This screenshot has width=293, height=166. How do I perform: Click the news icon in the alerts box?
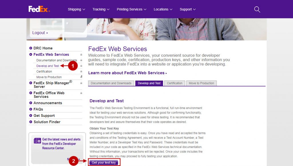37,140
